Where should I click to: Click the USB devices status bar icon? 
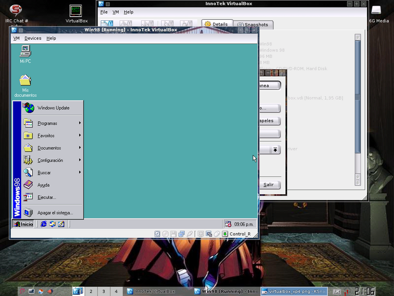[190, 234]
